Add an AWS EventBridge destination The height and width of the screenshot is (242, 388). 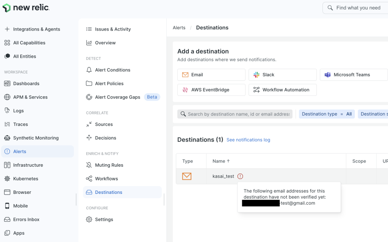pyautogui.click(x=211, y=90)
